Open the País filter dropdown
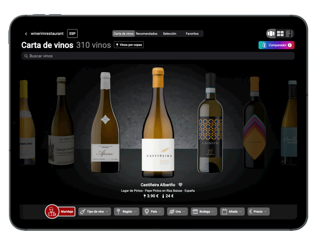 click(x=153, y=212)
